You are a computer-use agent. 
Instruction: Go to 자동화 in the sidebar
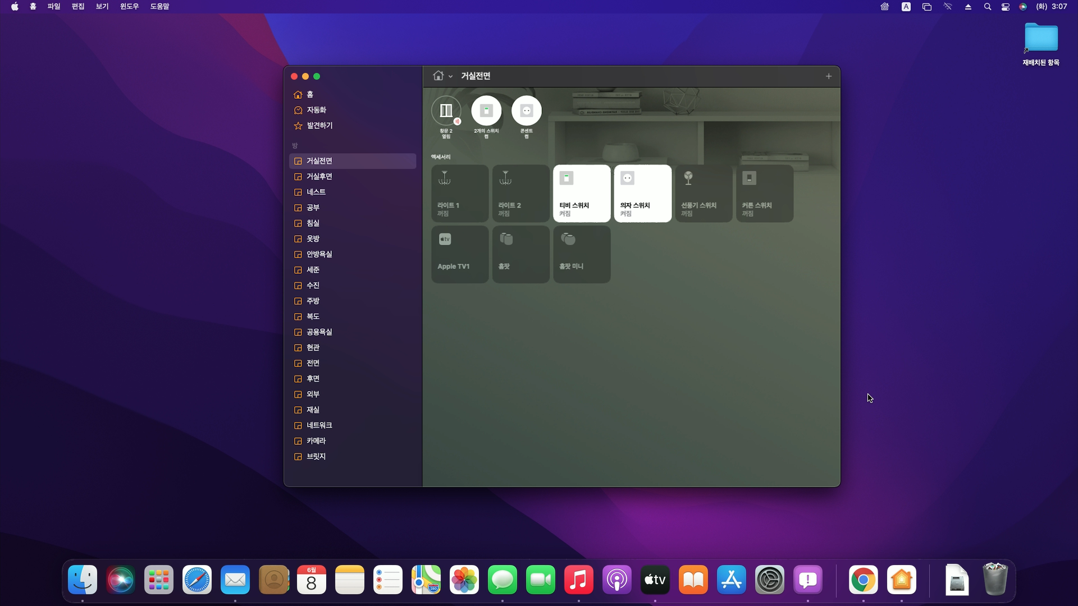[316, 110]
